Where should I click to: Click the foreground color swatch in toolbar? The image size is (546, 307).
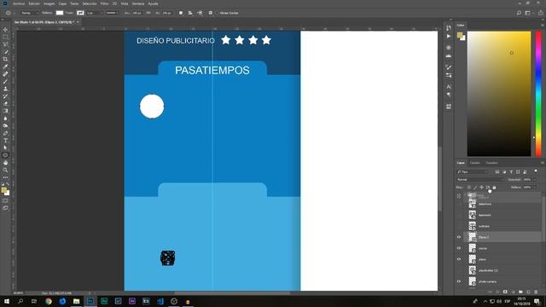(3, 190)
